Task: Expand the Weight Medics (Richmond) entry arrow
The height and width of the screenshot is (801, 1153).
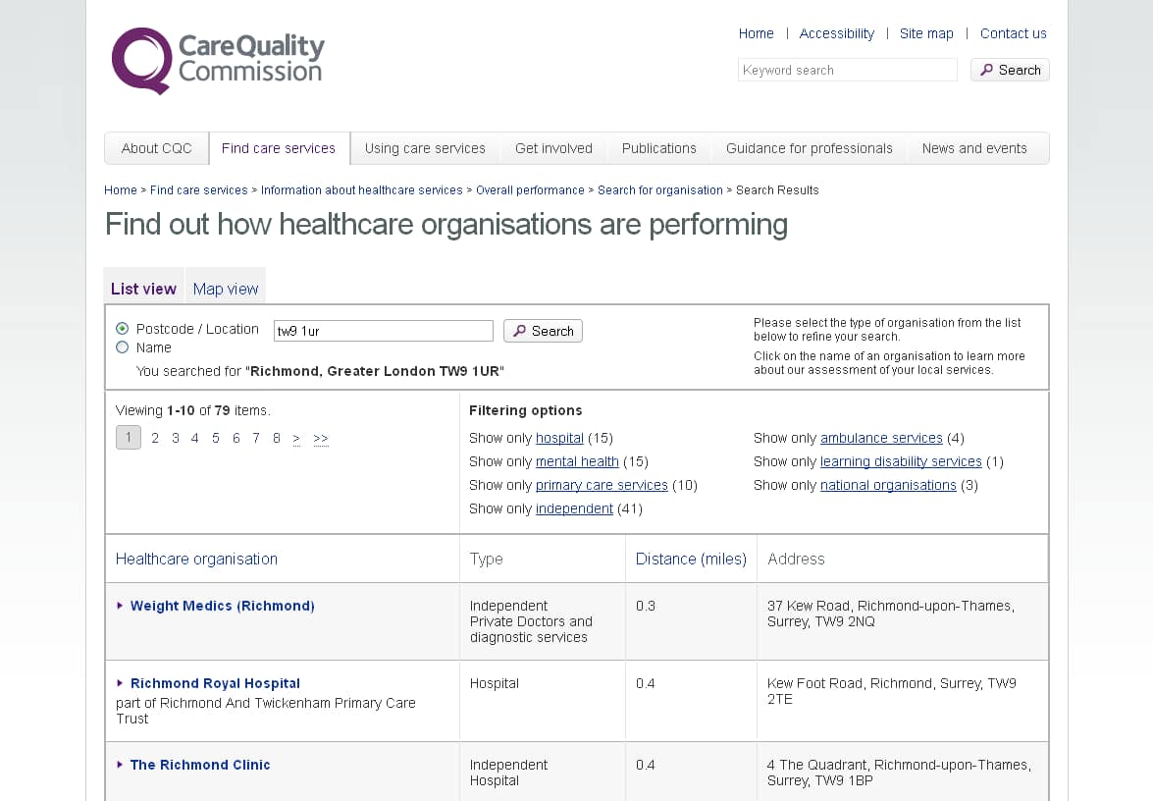Action: (x=120, y=606)
